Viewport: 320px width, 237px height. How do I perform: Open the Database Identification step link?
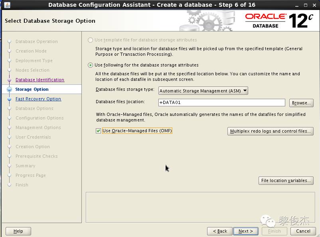tap(40, 80)
